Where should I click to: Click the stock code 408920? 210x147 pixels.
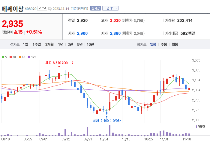click(31, 9)
